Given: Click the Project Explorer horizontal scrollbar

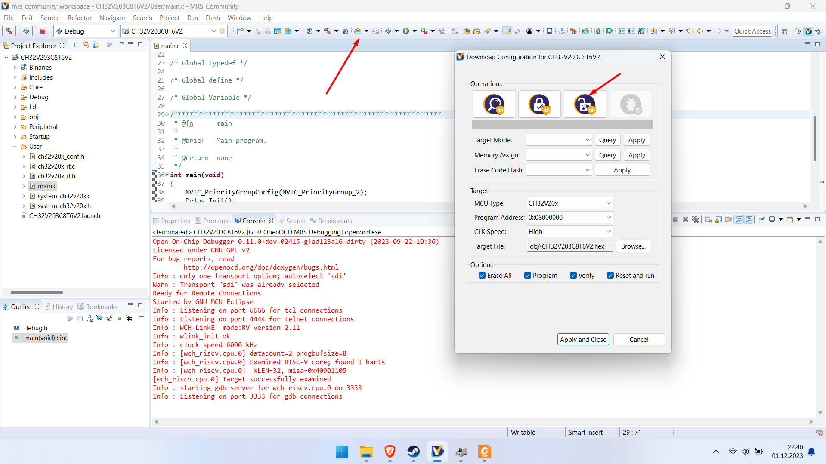Looking at the screenshot, I should (x=37, y=292).
